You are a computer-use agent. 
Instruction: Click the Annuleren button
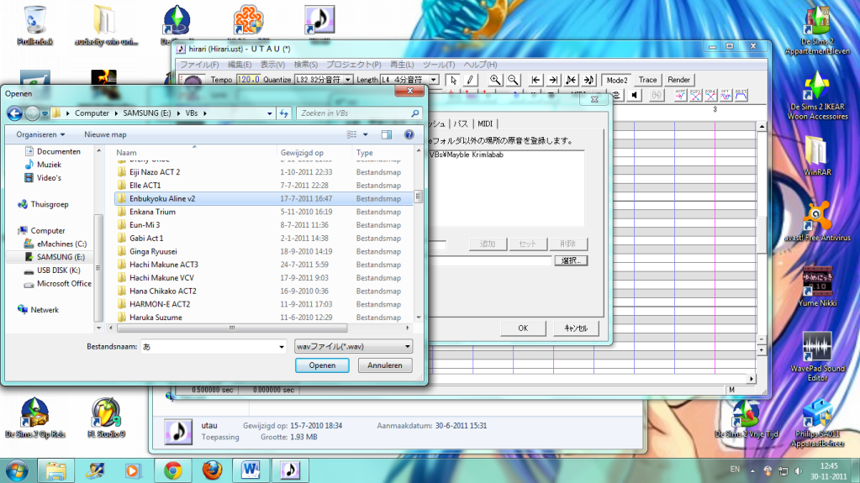pos(385,365)
